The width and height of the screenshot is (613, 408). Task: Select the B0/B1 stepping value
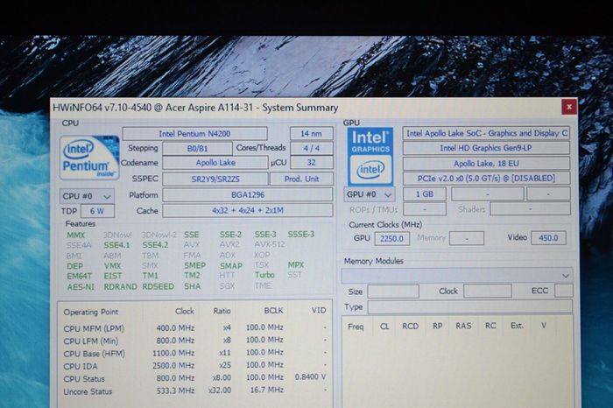point(197,149)
